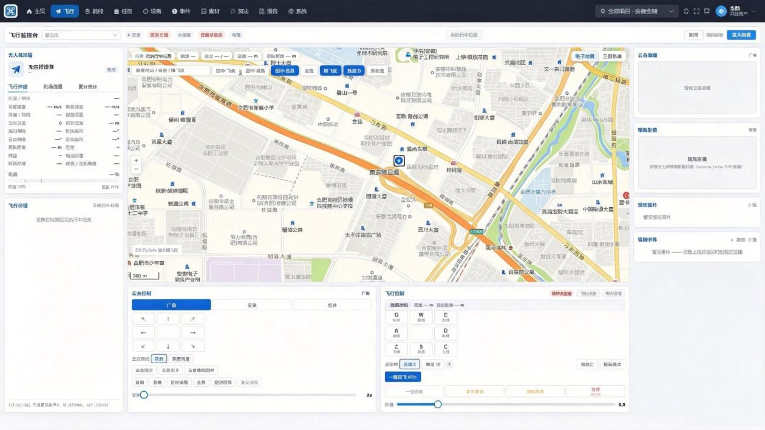The width and height of the screenshot is (765, 430).
Task: Click the blue one-key takeoff button
Action: point(403,377)
